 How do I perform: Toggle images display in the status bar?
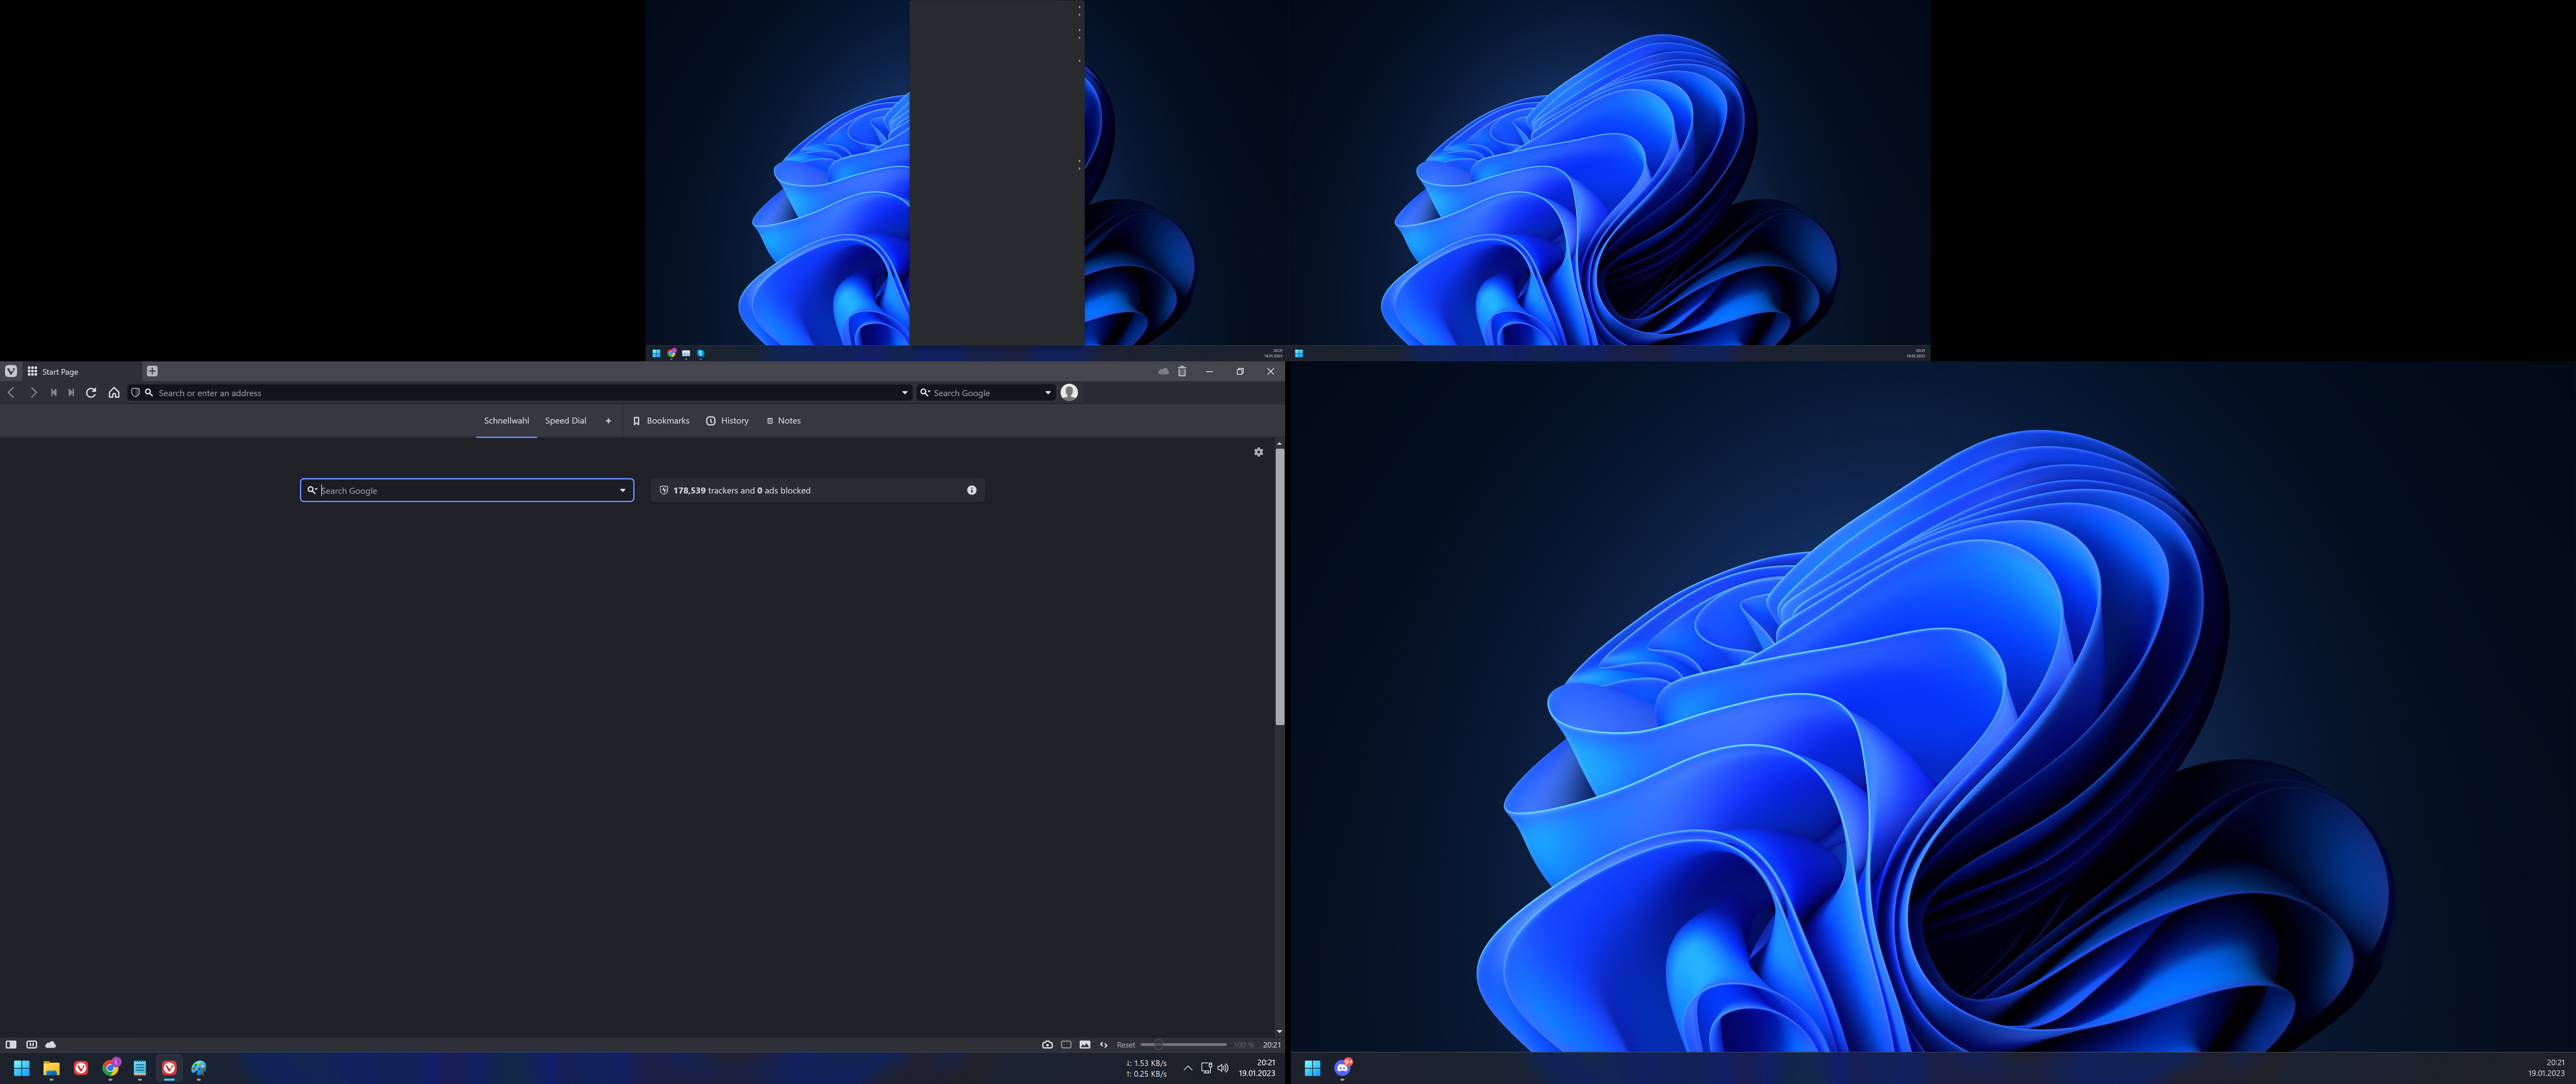1085,1045
